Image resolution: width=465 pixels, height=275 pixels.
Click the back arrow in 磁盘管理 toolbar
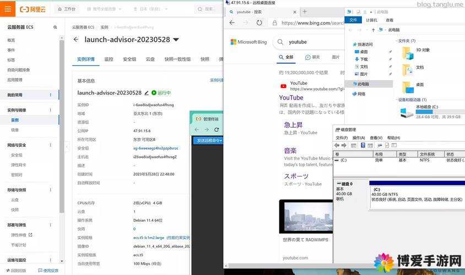pyautogui.click(x=337, y=145)
